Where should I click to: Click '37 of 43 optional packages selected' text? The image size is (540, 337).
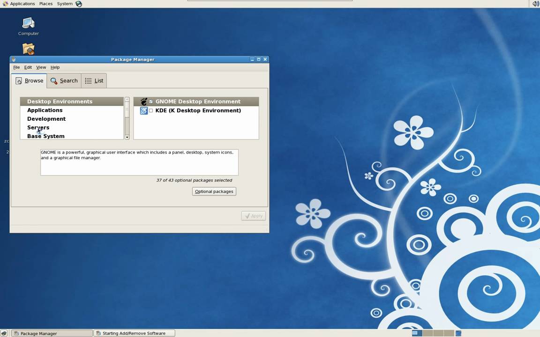coord(194,180)
